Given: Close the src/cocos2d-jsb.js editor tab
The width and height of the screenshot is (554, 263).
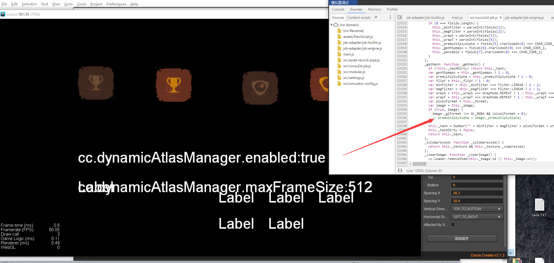Looking at the screenshot, I should pyautogui.click(x=501, y=18).
